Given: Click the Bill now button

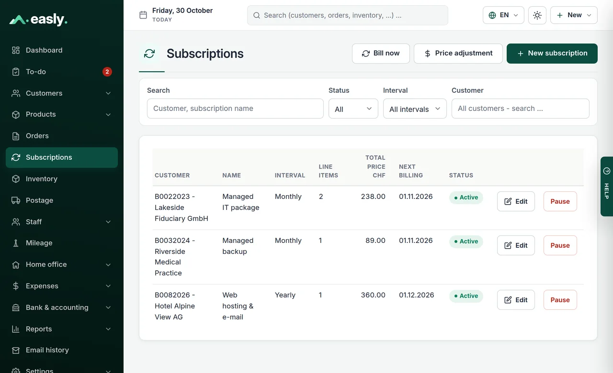Looking at the screenshot, I should click(381, 54).
